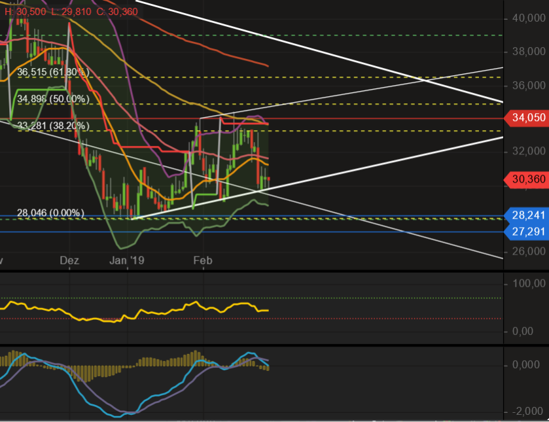Select the Feb label on the time axis
Image resolution: width=549 pixels, height=422 pixels.
[203, 260]
